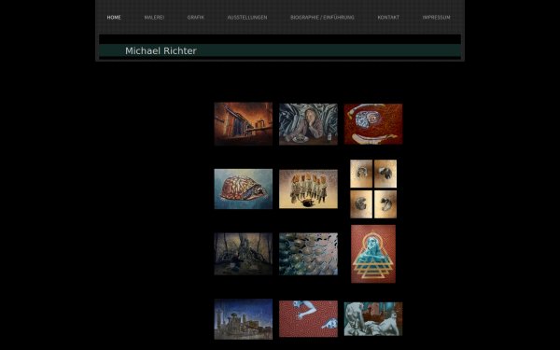Open the red abstract face painting thumbnail

coord(373,124)
